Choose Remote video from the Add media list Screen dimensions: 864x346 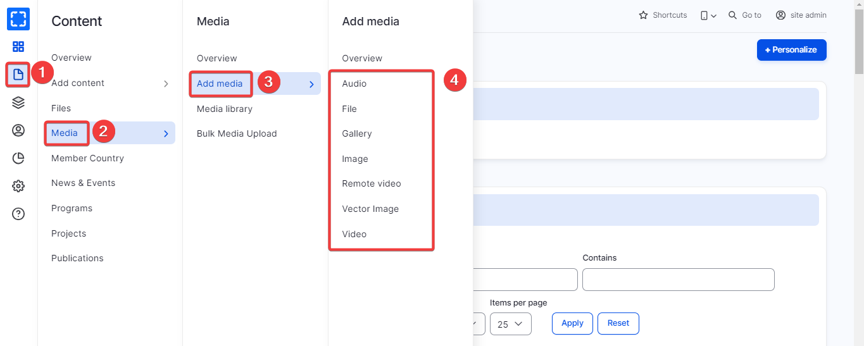(x=372, y=183)
